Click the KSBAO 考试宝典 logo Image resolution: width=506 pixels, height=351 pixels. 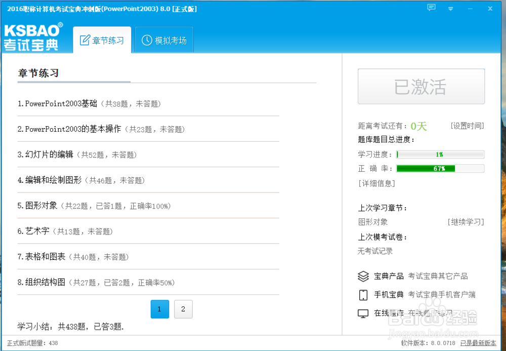point(33,37)
